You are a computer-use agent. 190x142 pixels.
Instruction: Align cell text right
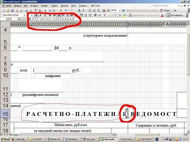click(59, 15)
